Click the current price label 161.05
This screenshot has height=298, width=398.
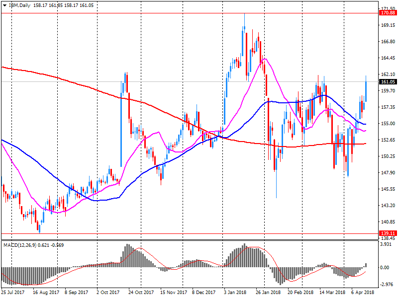[388, 81]
